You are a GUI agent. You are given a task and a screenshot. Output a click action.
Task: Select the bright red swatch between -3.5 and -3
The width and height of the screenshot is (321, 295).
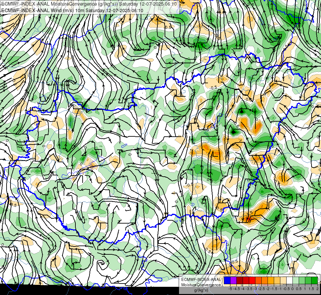252,280
